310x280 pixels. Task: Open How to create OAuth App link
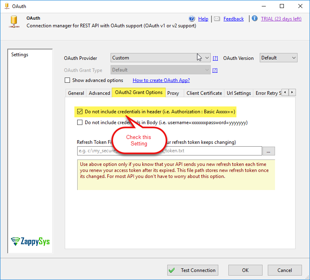pyautogui.click(x=161, y=80)
